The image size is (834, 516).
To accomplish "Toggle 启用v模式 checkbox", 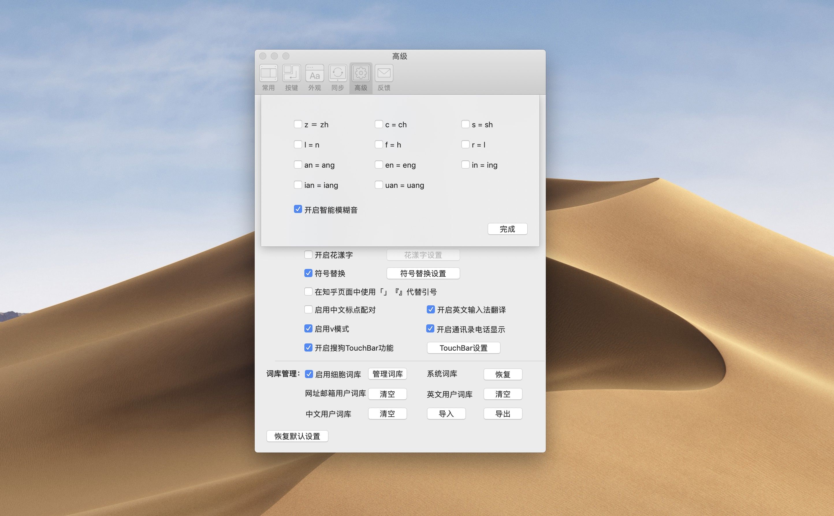I will tap(308, 329).
